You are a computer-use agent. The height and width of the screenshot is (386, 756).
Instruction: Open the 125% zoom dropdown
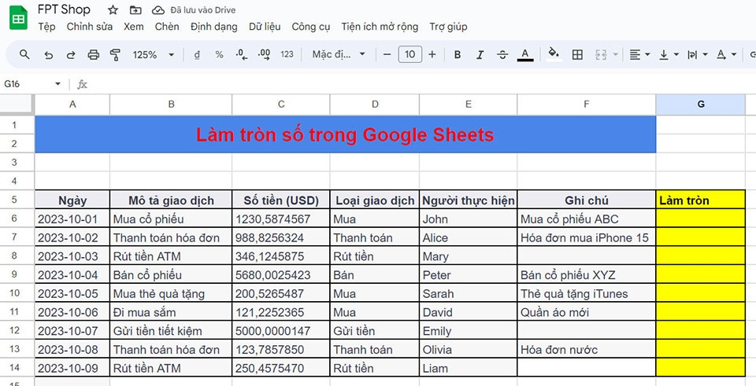(154, 55)
